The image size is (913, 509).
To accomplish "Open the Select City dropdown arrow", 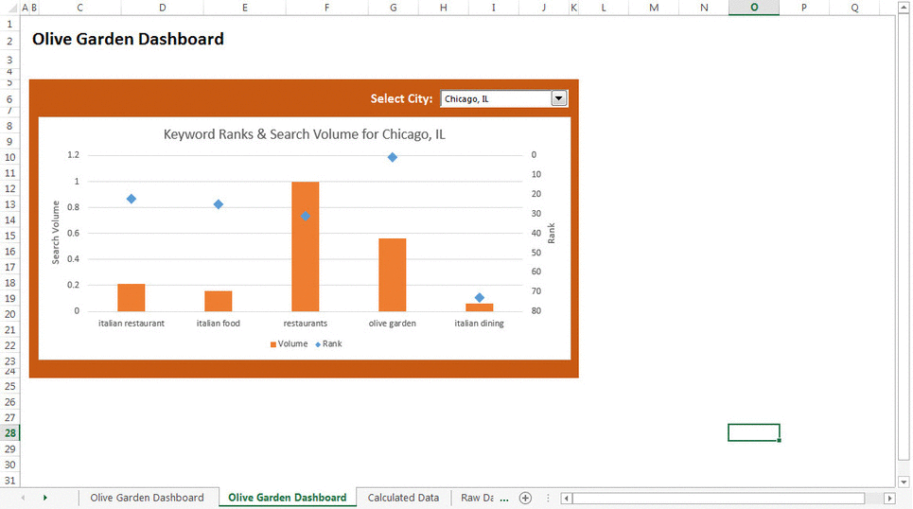I will [x=558, y=98].
